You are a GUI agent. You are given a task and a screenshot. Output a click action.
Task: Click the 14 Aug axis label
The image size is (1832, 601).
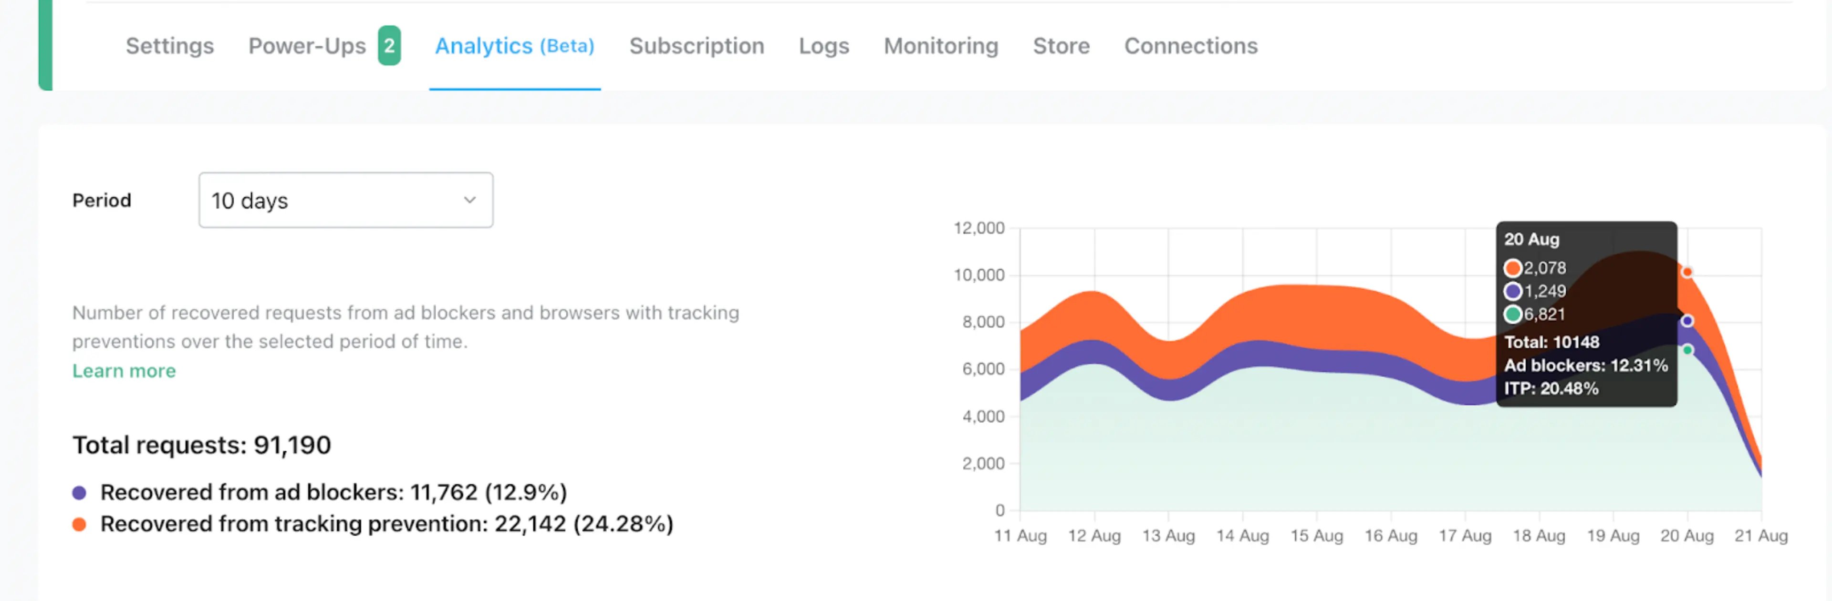point(1242,536)
